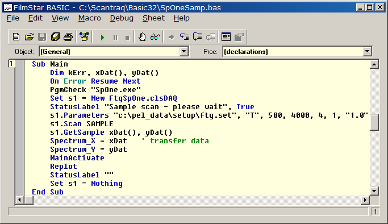Click the Save All icon
The width and height of the screenshot is (388, 224).
click(55, 37)
